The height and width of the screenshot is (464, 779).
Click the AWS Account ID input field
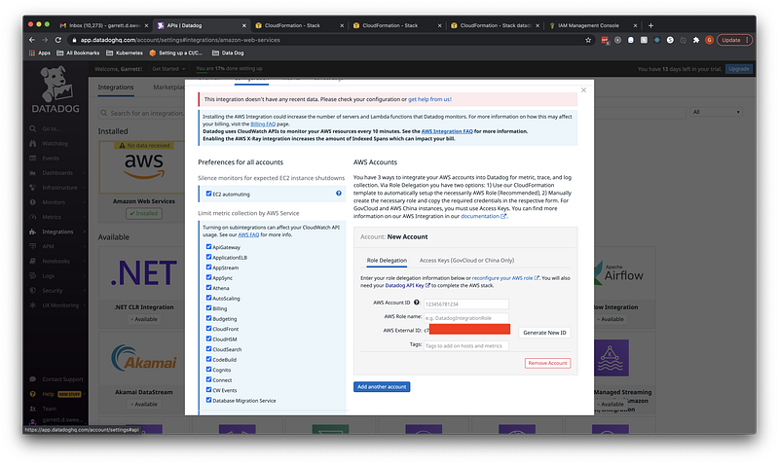pos(465,303)
